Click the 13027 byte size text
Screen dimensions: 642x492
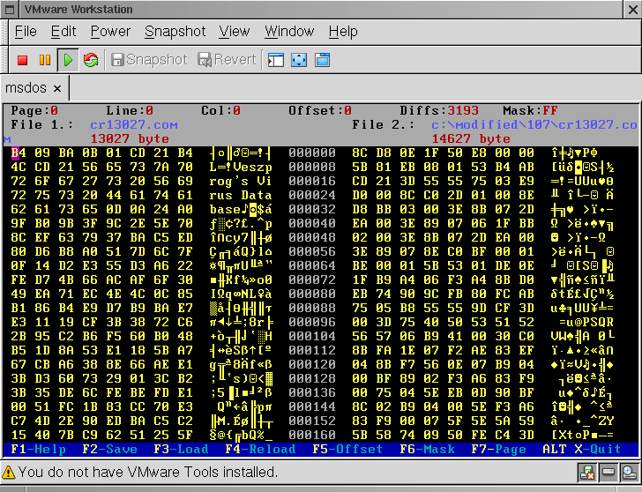[x=130, y=138]
